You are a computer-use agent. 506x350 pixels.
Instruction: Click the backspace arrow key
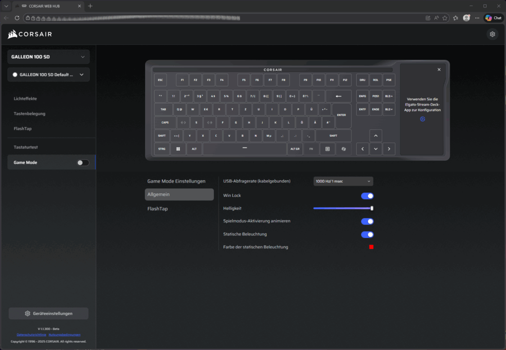point(338,96)
